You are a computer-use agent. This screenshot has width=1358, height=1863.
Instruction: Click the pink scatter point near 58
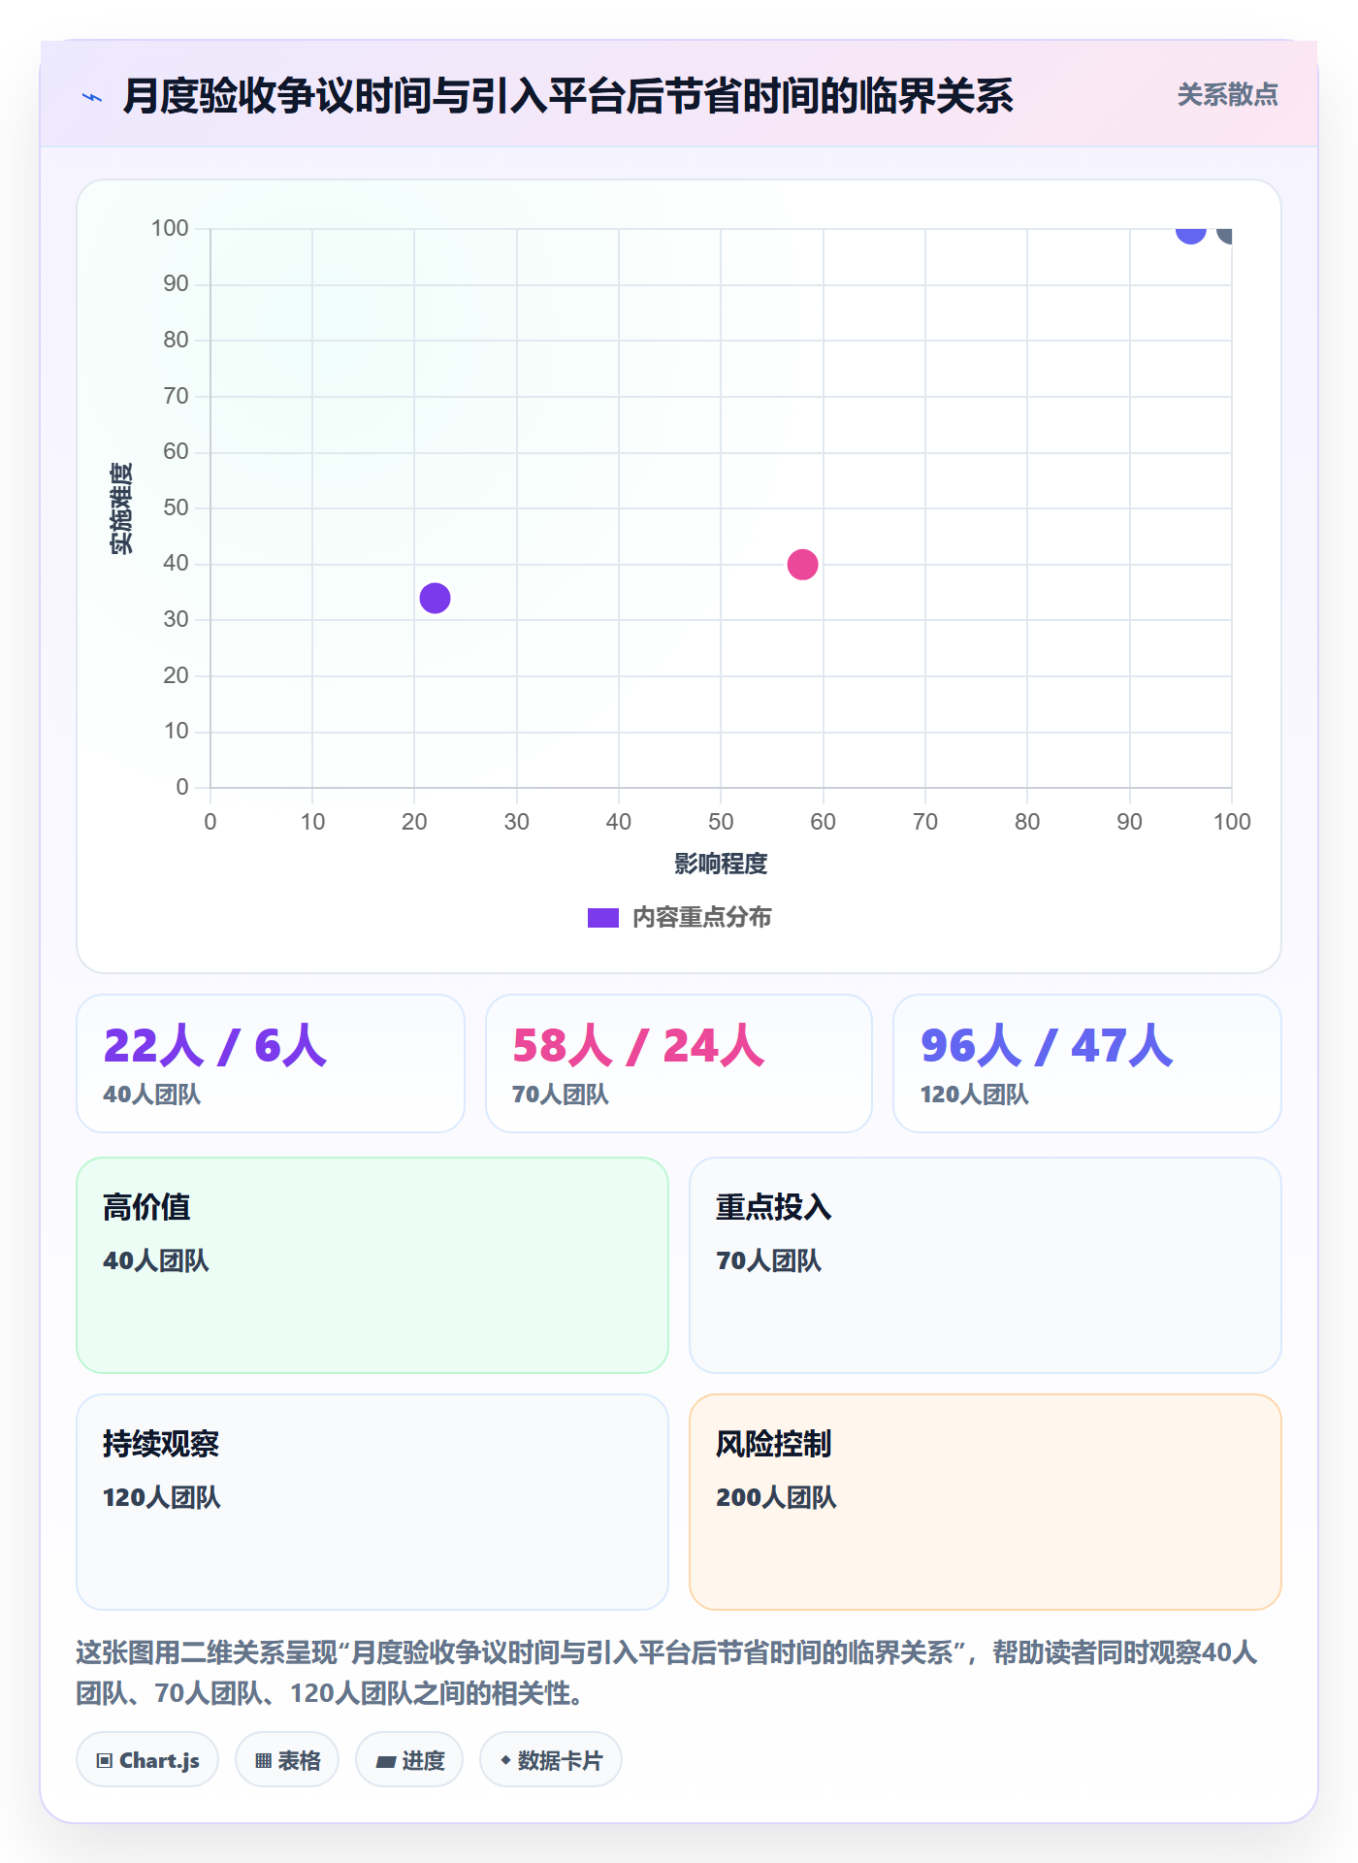(802, 564)
